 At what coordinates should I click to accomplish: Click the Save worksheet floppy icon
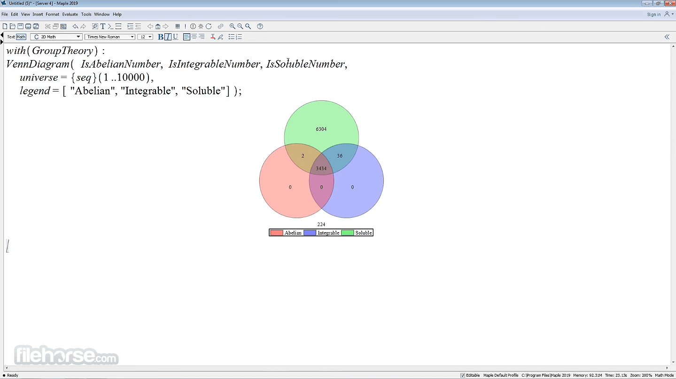pos(20,26)
